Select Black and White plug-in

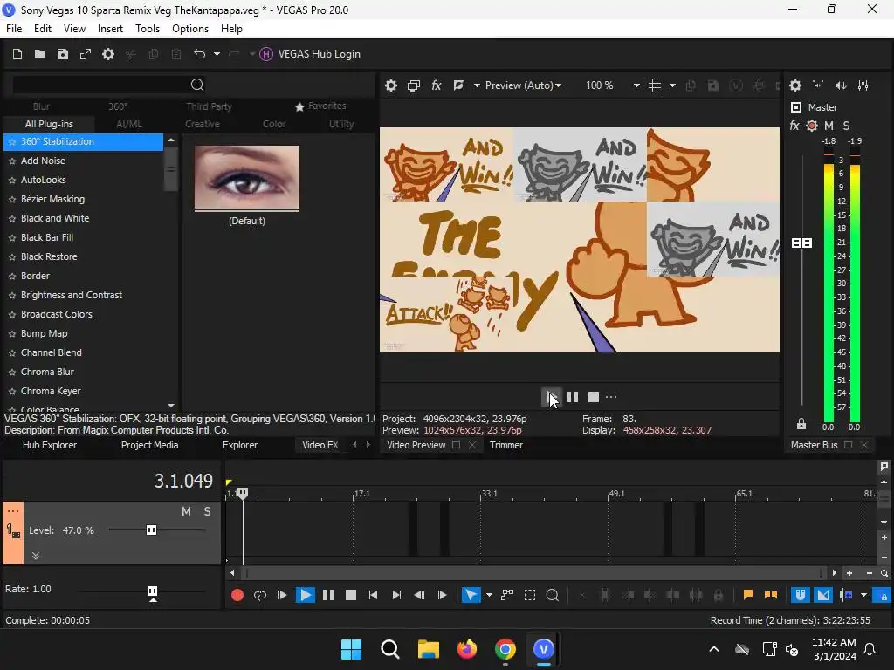55,218
